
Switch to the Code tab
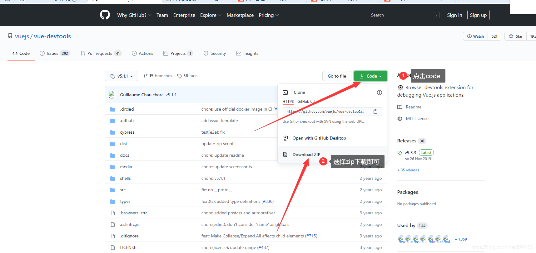[x=21, y=53]
